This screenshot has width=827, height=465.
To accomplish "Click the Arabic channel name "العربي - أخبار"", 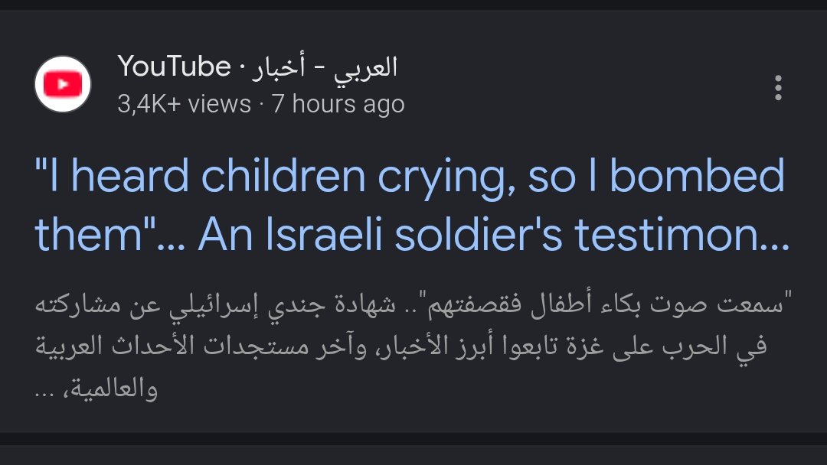I will 325,67.
